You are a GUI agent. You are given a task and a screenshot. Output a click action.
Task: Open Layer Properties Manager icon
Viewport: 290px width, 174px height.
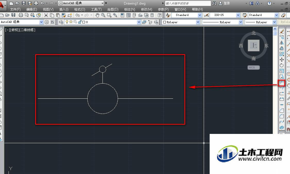click(x=61, y=22)
